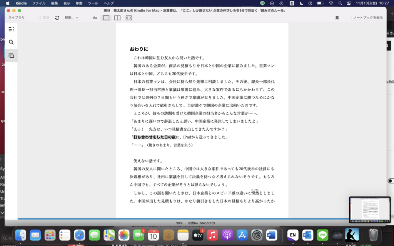Open the ツール menu
Screen dimensions: 394x246
pos(93,3)
